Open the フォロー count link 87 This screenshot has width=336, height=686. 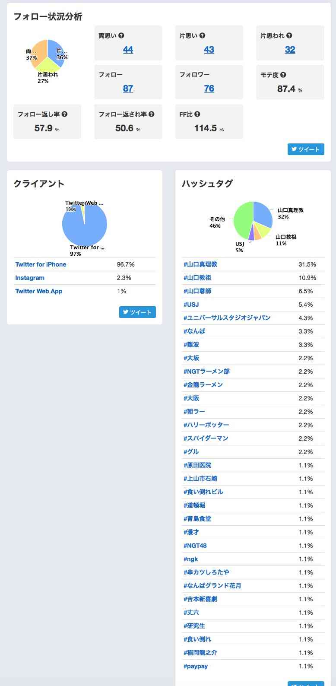pyautogui.click(x=128, y=89)
